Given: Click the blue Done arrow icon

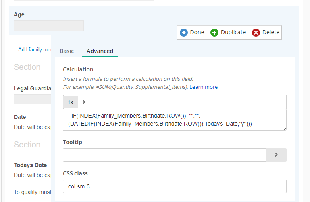Looking at the screenshot, I should (184, 33).
